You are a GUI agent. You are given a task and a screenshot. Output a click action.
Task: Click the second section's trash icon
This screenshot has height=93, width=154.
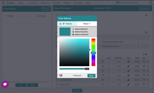[x=146, y=32]
